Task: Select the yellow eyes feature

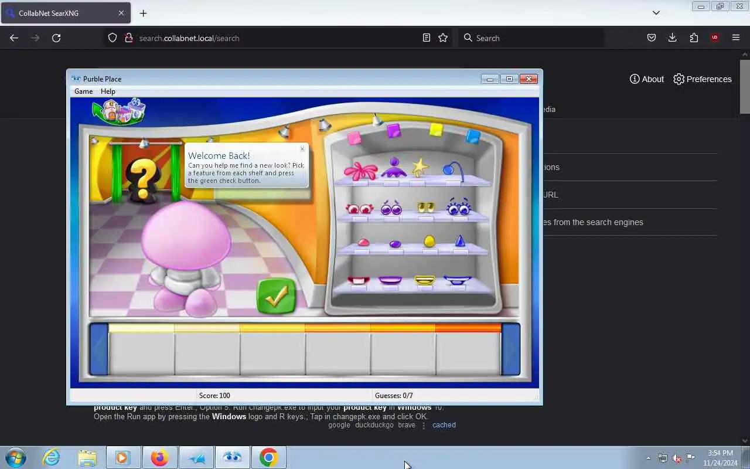Action: click(426, 207)
